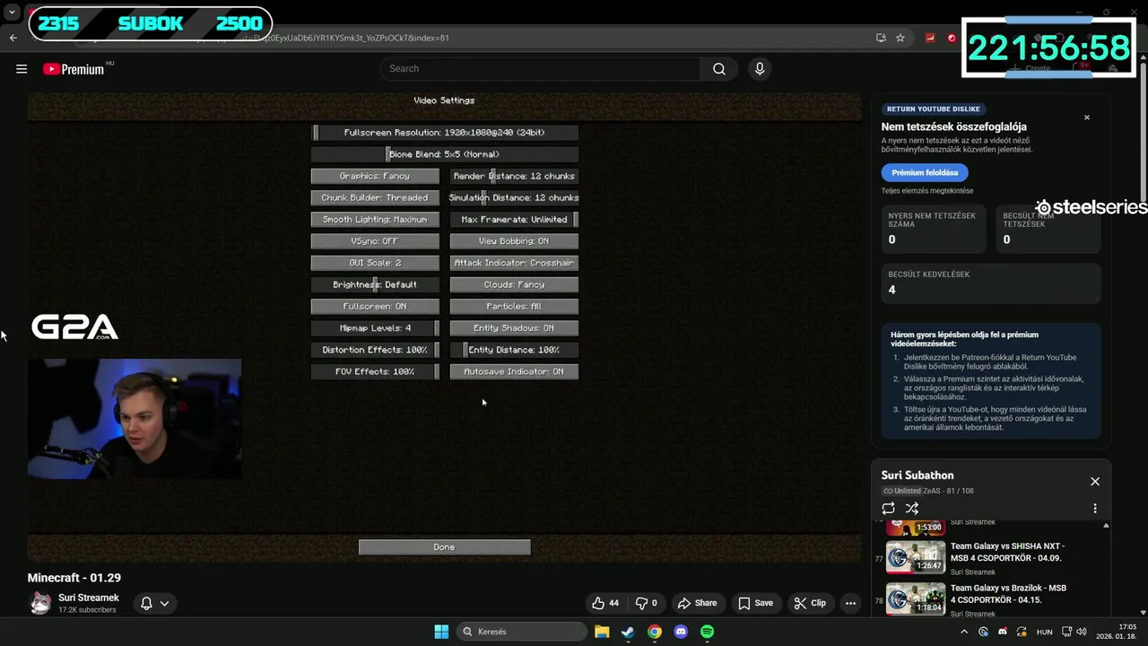This screenshot has height=646, width=1148.
Task: Click the install app icon in address bar
Action: [x=881, y=38]
